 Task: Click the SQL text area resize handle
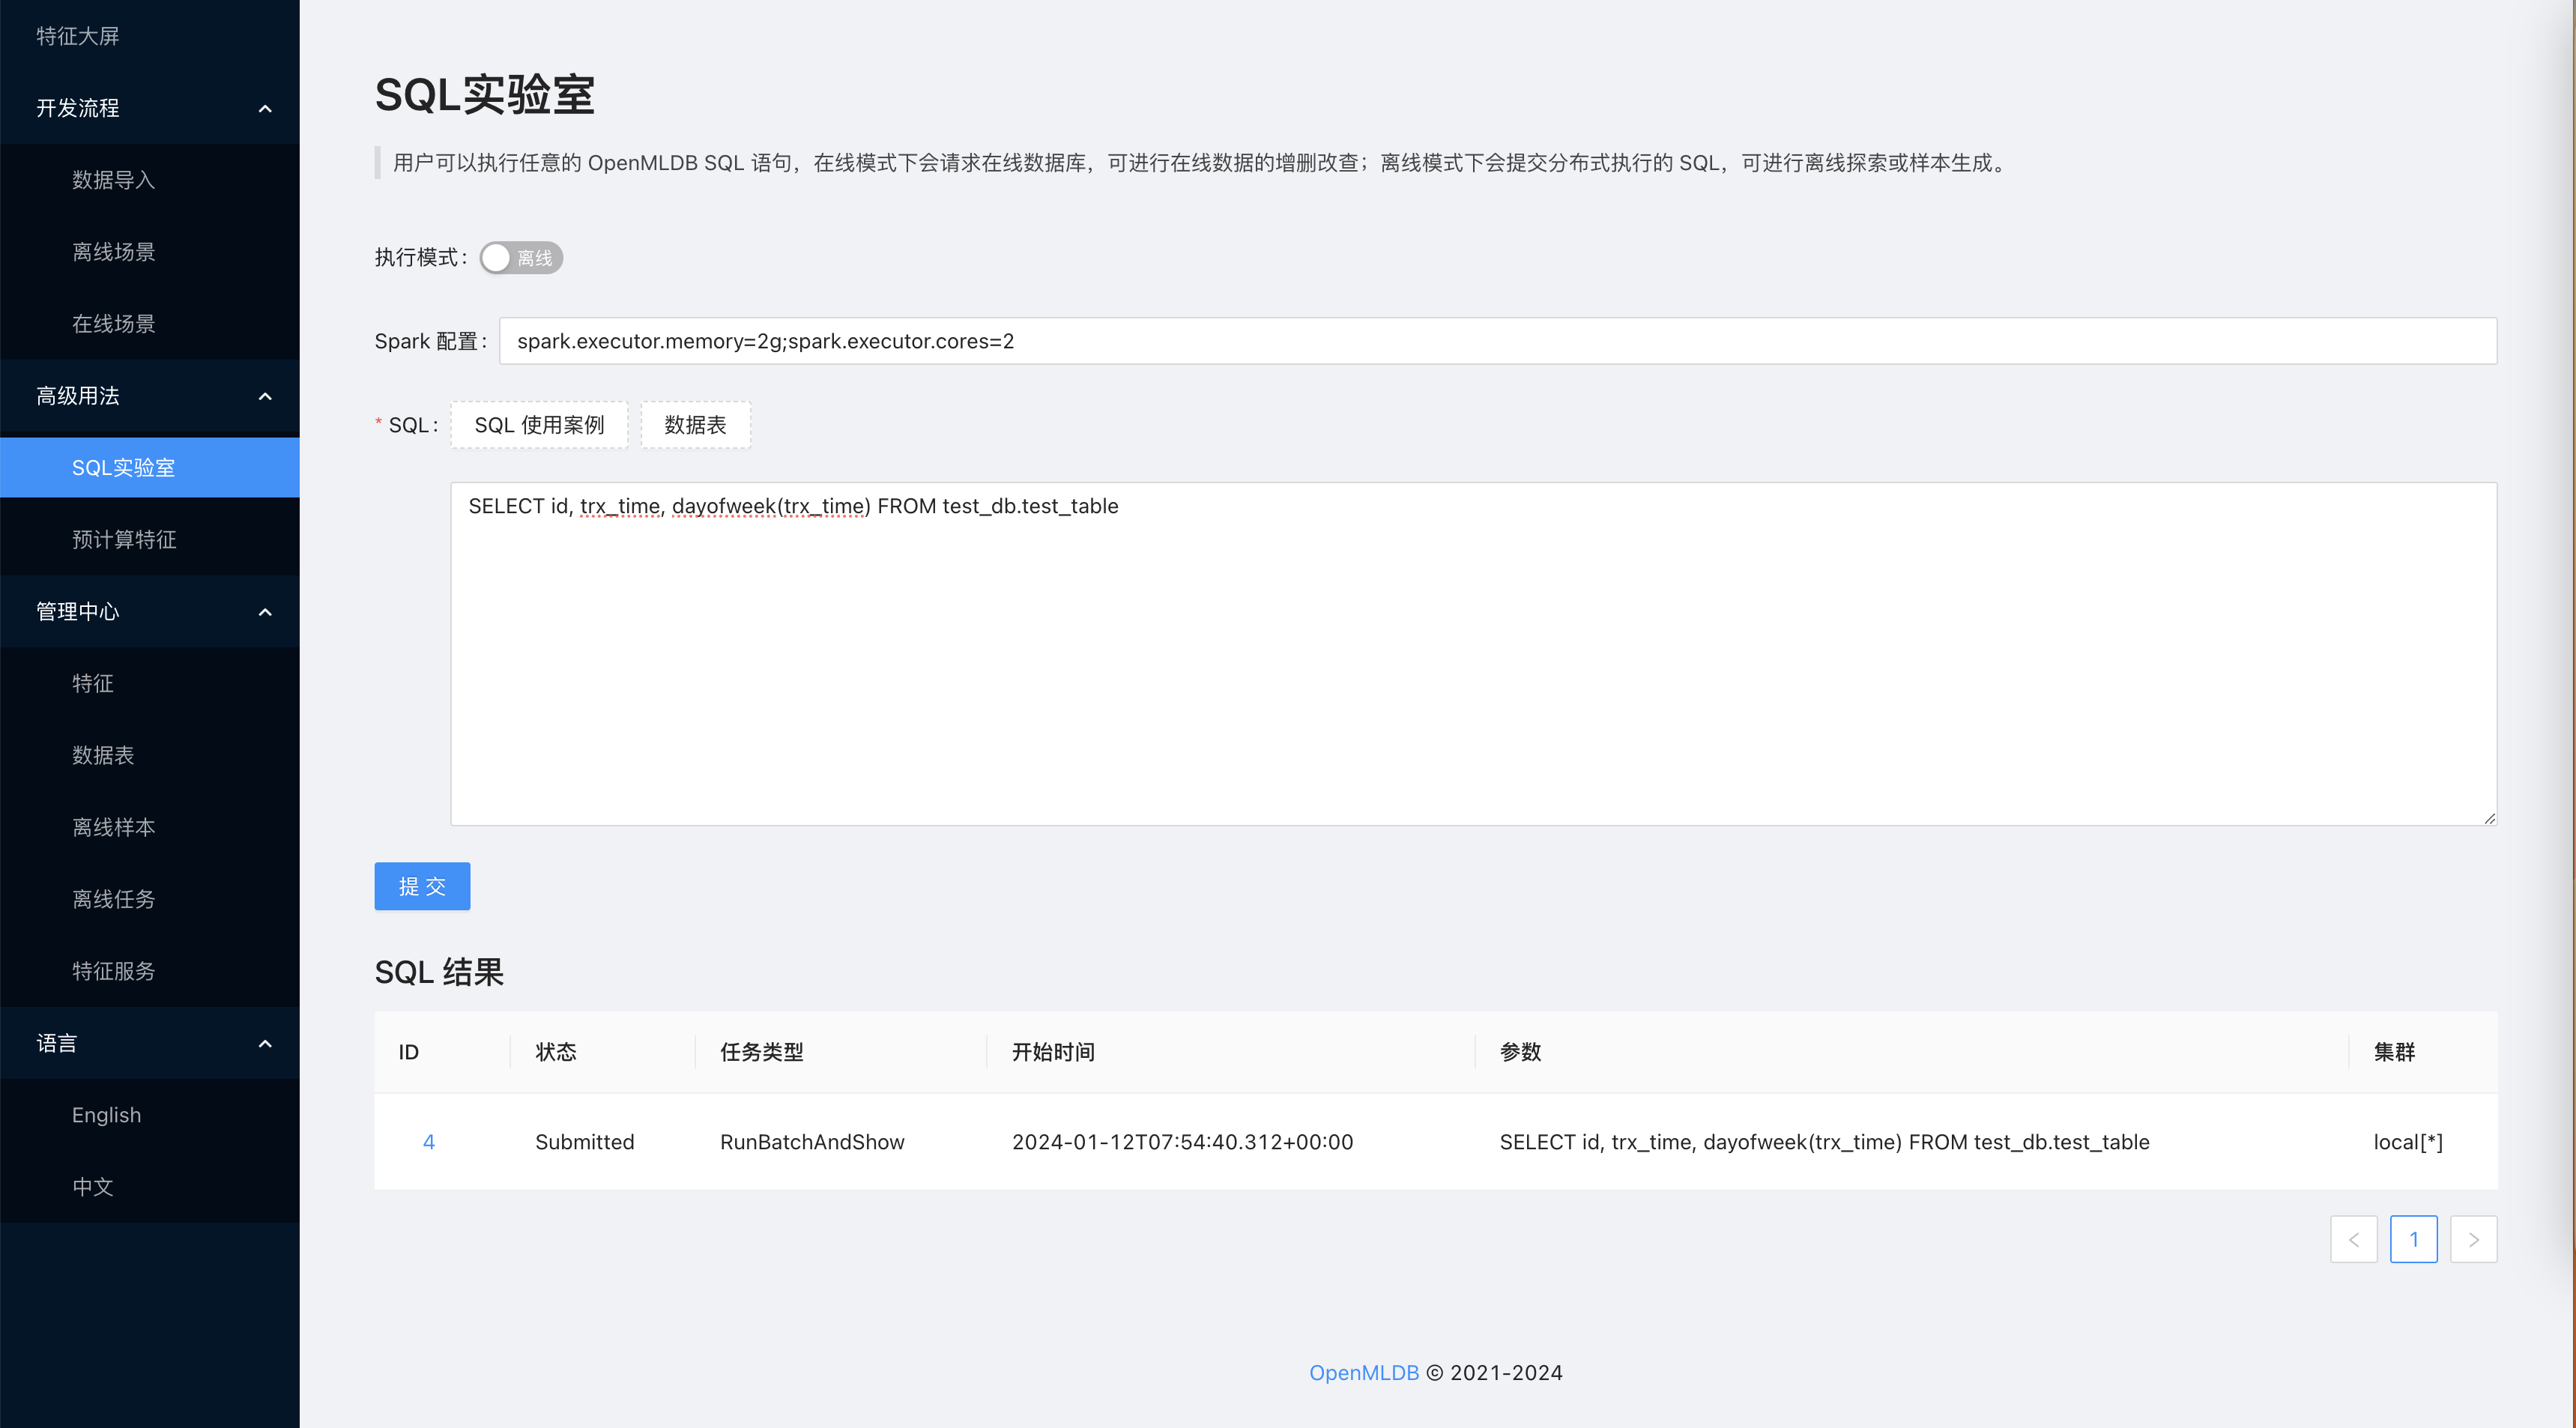tap(2489, 818)
